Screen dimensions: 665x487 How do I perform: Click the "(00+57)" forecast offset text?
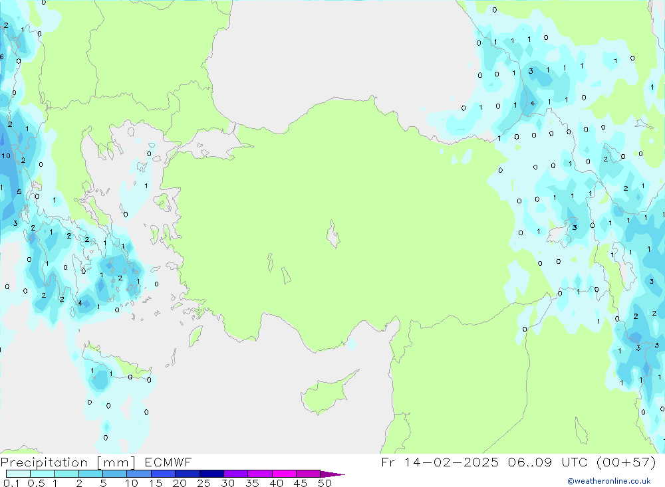626,462
